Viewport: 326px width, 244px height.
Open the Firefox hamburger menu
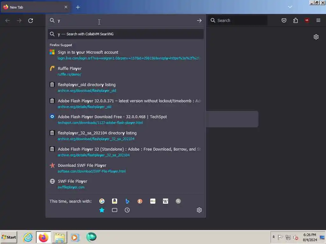(318, 20)
